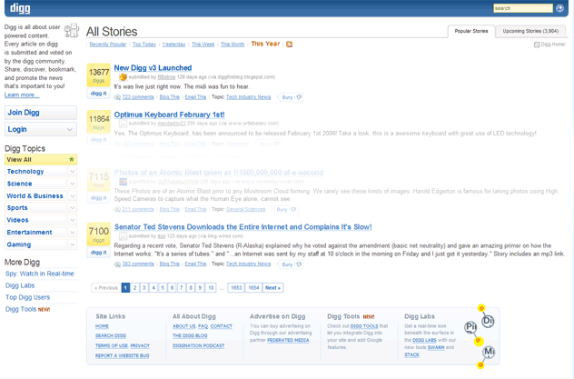Viewport: 574px width, 379px height.
Task: Open Report a Website Bug footer link
Action: coord(123,355)
